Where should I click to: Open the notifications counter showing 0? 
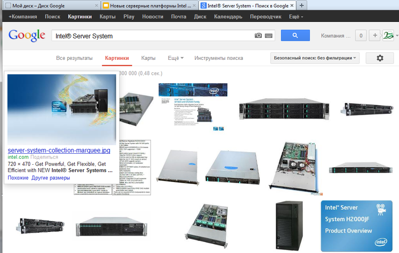coord(361,35)
